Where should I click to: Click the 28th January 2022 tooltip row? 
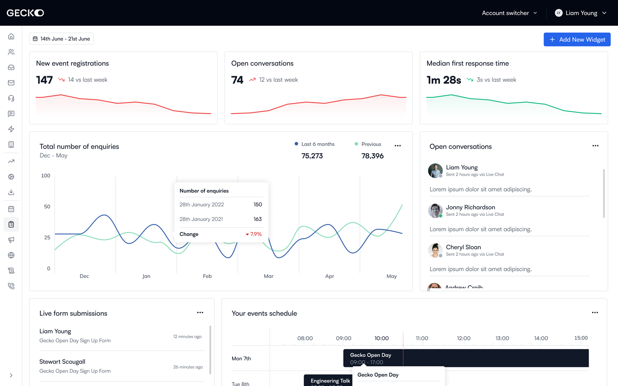point(221,205)
